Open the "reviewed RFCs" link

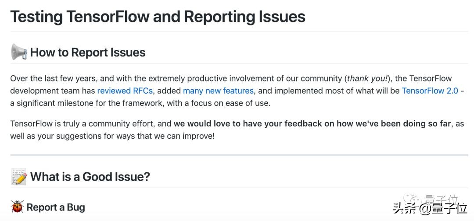pos(126,91)
